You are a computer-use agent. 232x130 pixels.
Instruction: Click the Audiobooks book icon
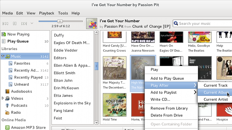pyautogui.click(x=7, y=91)
